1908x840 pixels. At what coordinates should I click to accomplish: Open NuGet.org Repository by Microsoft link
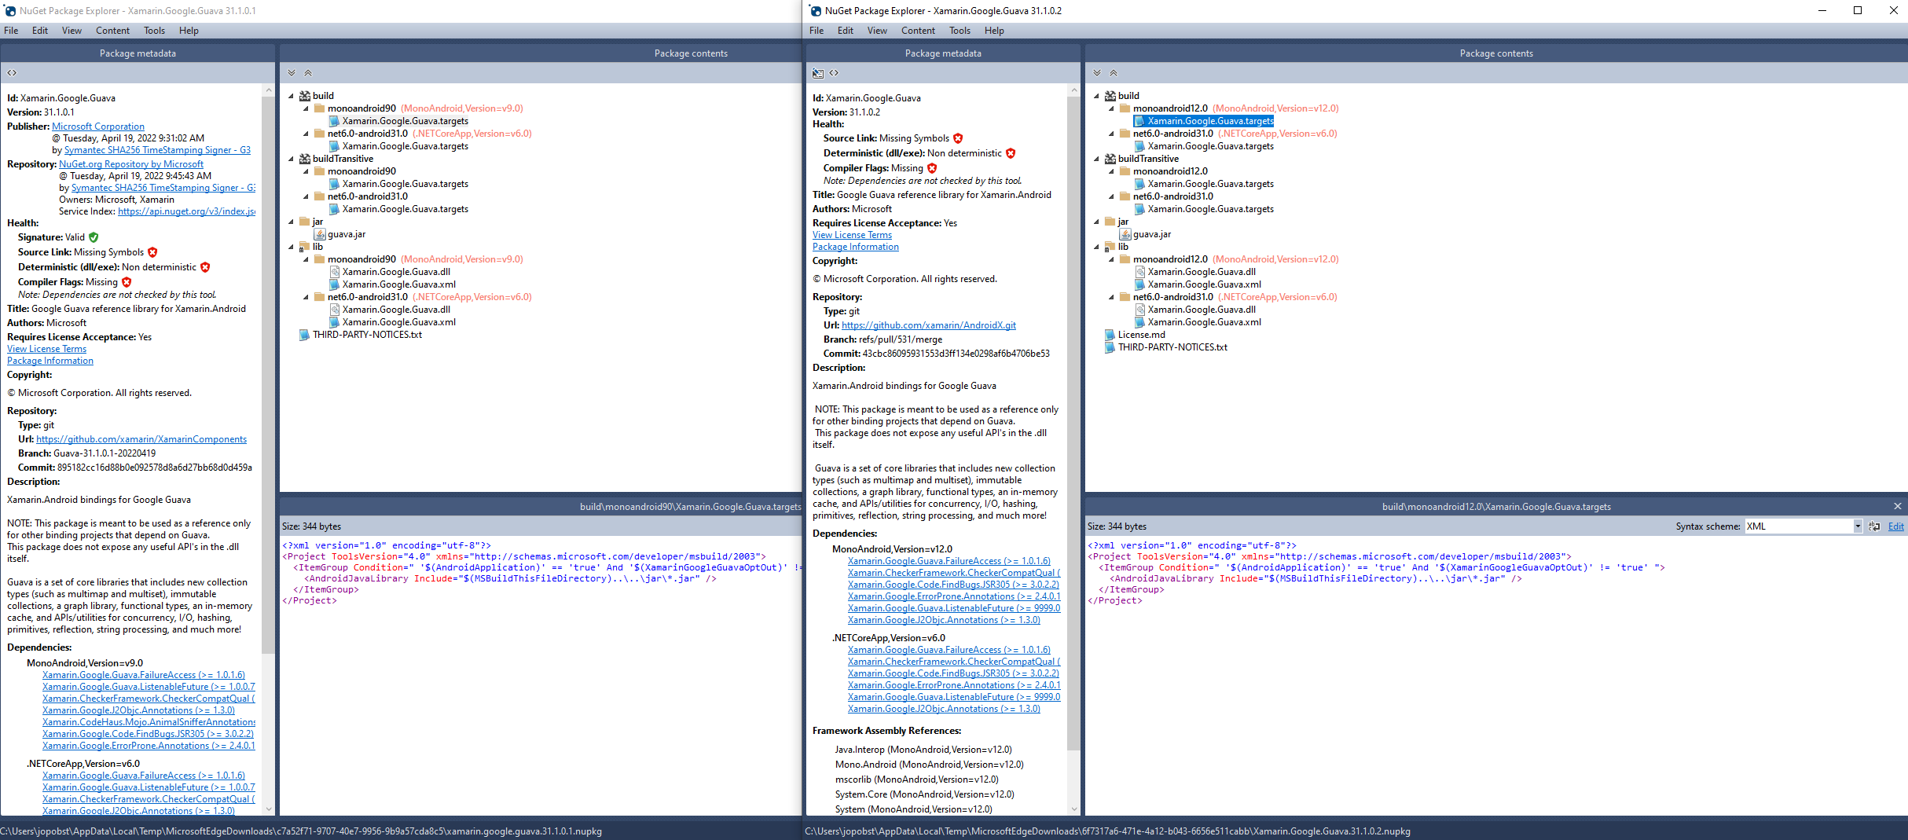(131, 164)
